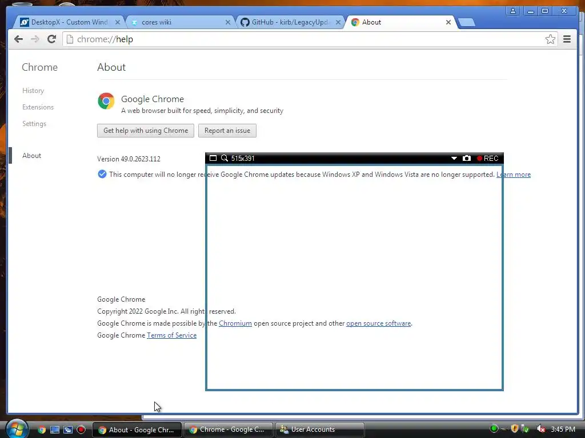Screen dimensions: 585x438
Task: Launch Chrome from quick launch
Action: point(42,430)
